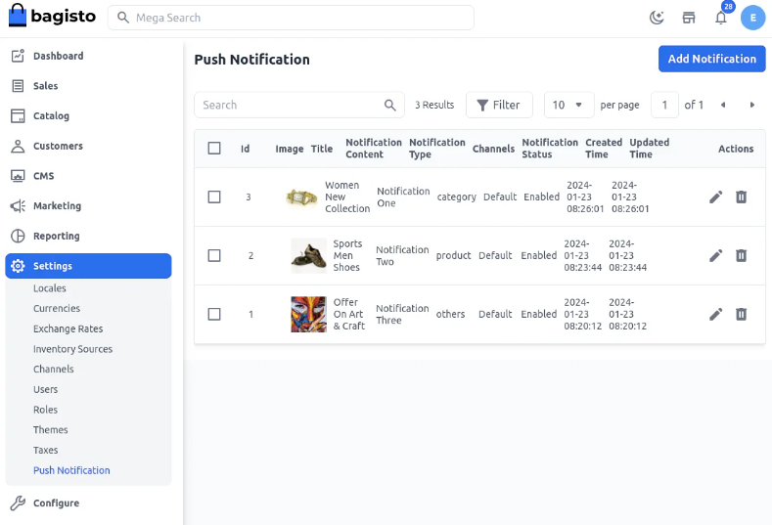This screenshot has height=525, width=772.
Task: Select checkbox for notification Id 1
Action: click(214, 315)
